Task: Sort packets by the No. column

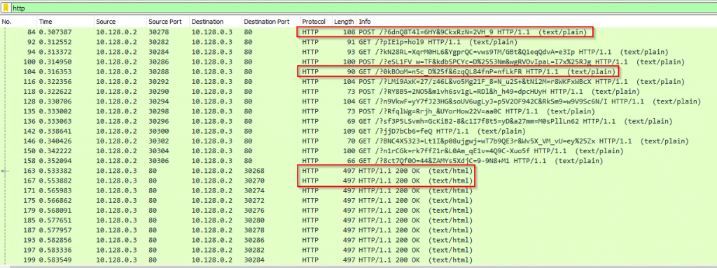Action: point(18,22)
